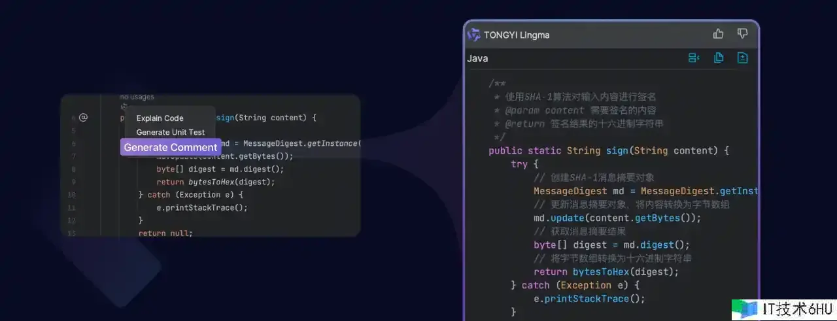Click the thumbs up feedback icon
This screenshot has height=321, width=837.
[x=718, y=34]
